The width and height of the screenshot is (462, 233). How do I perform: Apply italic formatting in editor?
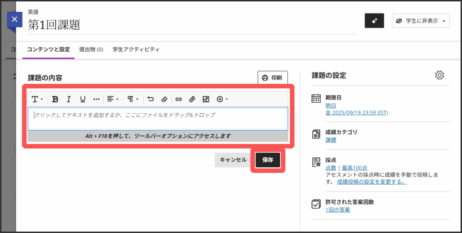click(69, 99)
